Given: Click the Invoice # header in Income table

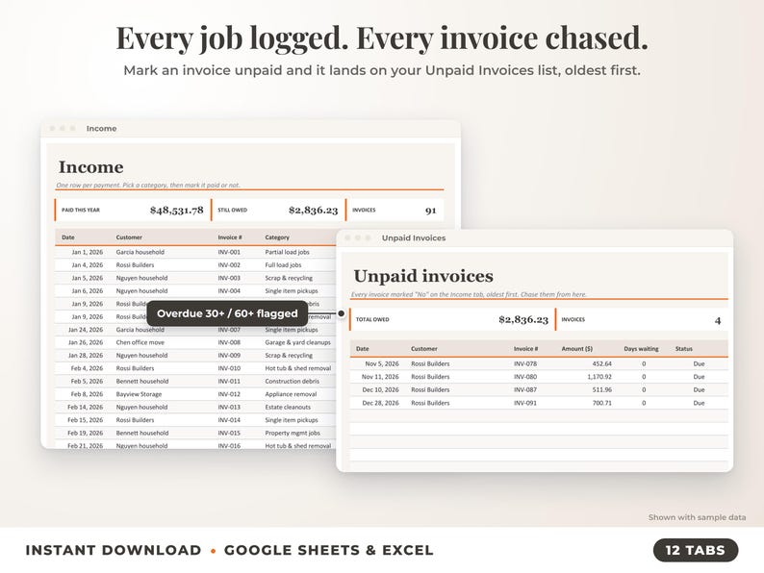Looking at the screenshot, I should 230,237.
